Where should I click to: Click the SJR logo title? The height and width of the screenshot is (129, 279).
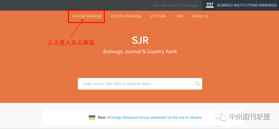[x=140, y=41]
